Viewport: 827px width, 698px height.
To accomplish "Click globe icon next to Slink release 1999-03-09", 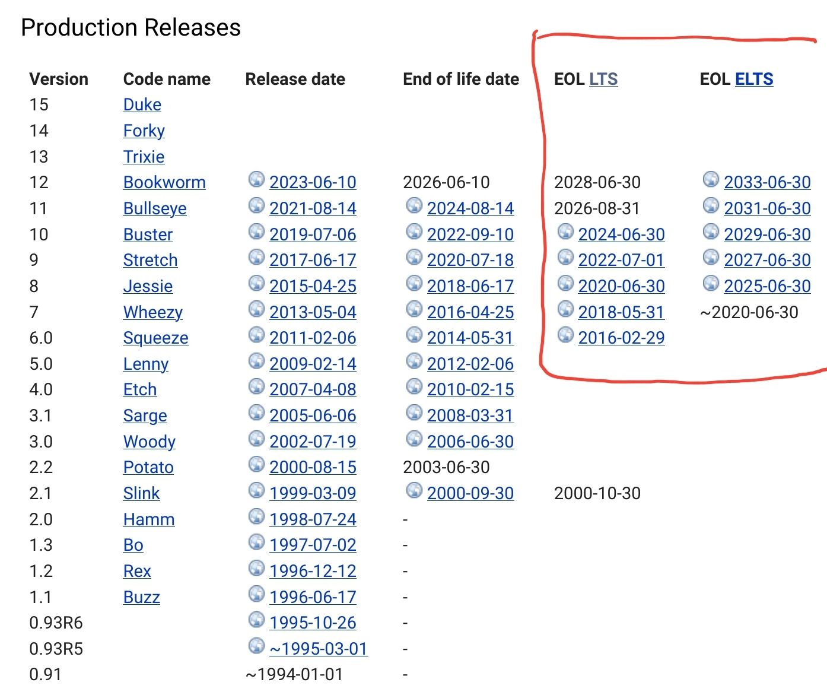I will pyautogui.click(x=256, y=490).
